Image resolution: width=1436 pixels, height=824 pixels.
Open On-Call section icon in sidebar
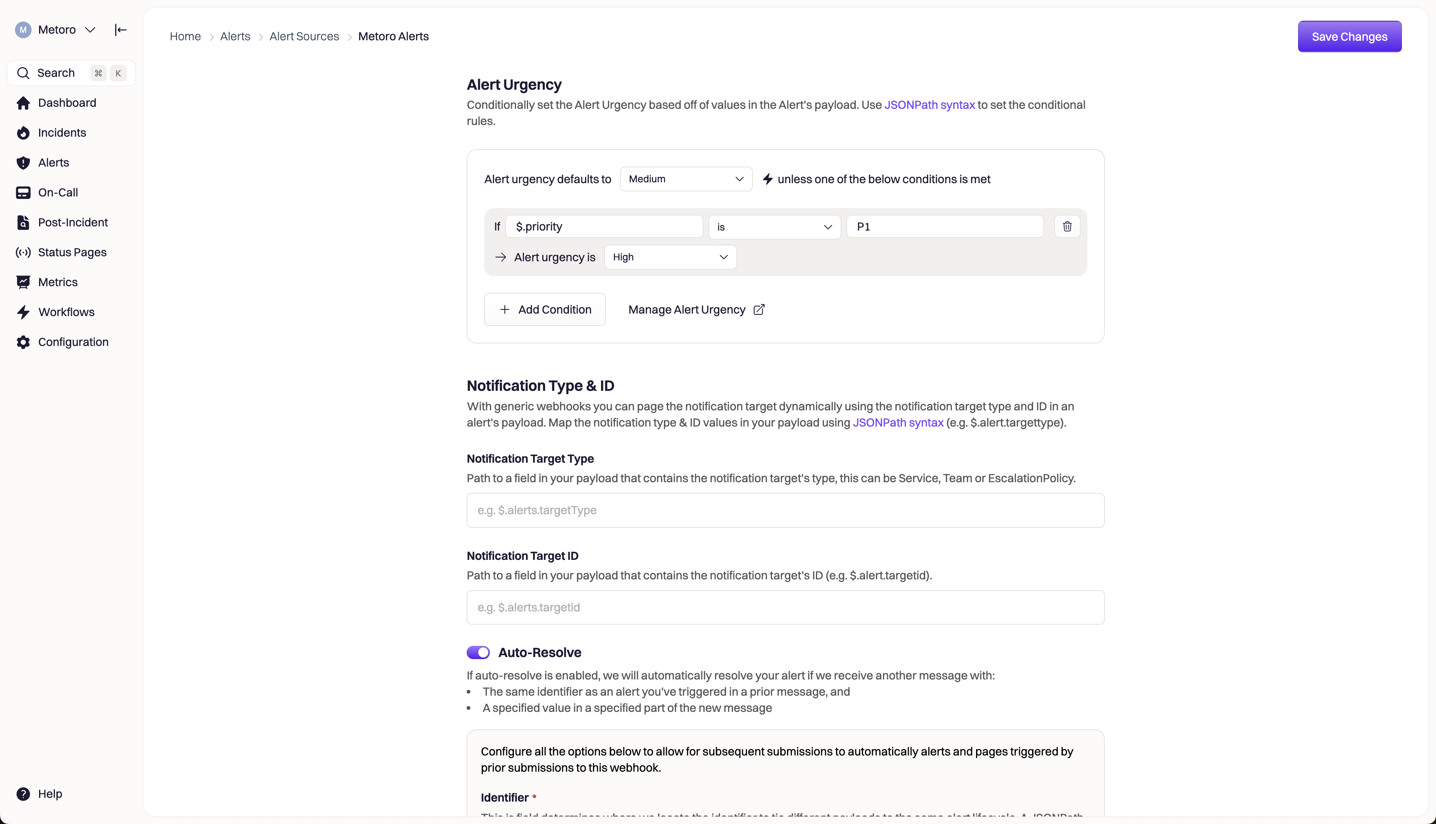[23, 192]
